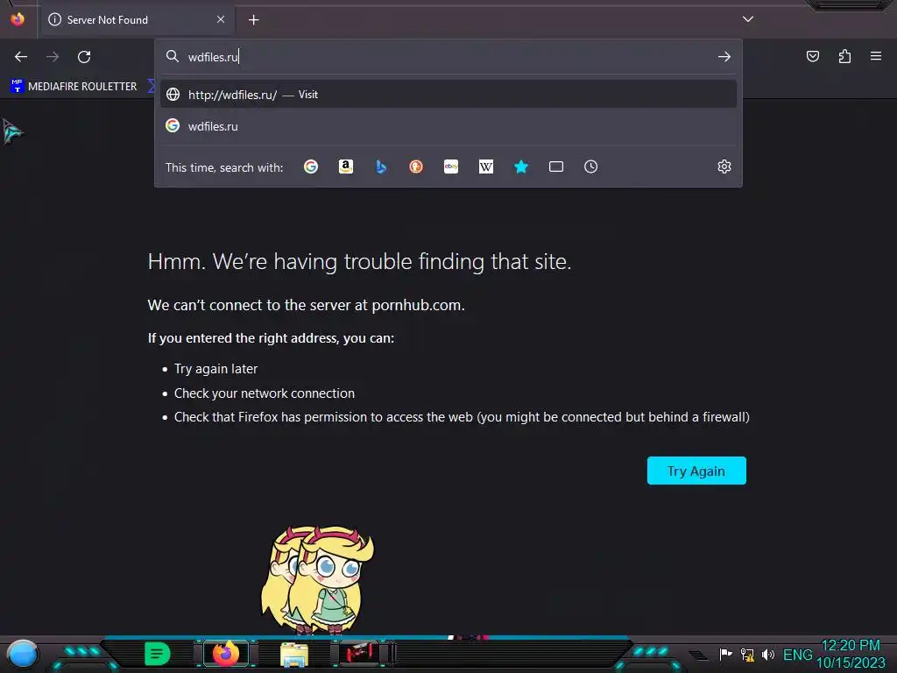Visit http://wdfiles.ru/ suggestion

coord(448,95)
